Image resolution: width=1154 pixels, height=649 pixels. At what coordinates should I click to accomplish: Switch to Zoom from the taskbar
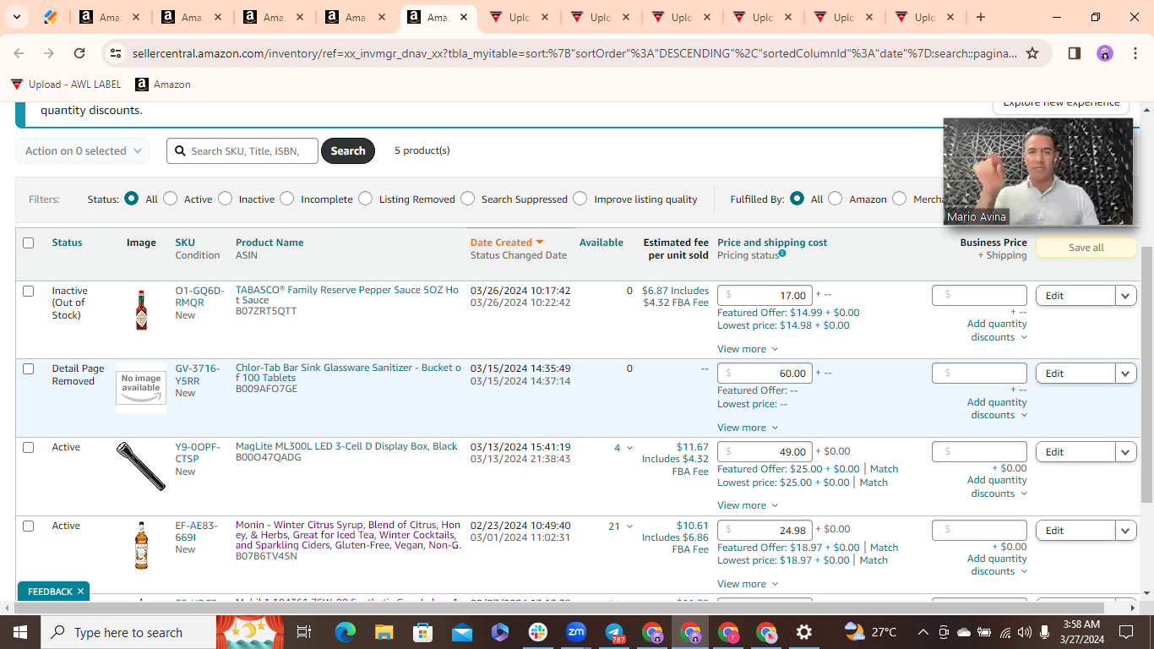click(x=576, y=632)
